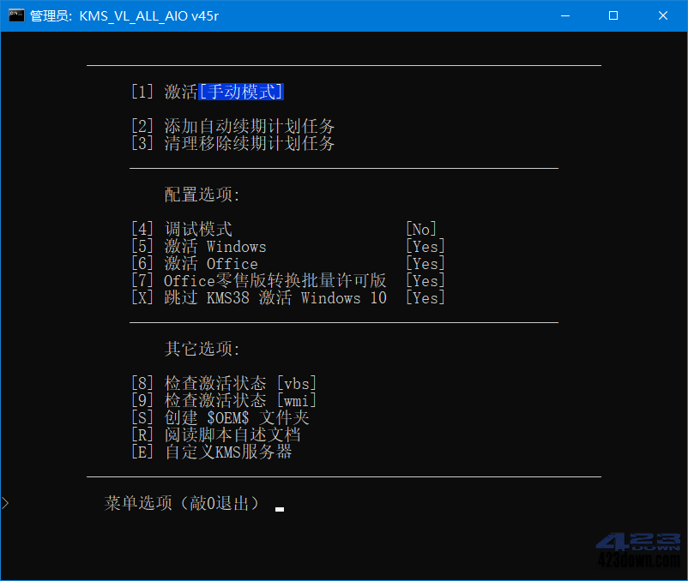This screenshot has width=688, height=581.
Task: Click the [No] value beside 调试模式
Action: (x=421, y=229)
